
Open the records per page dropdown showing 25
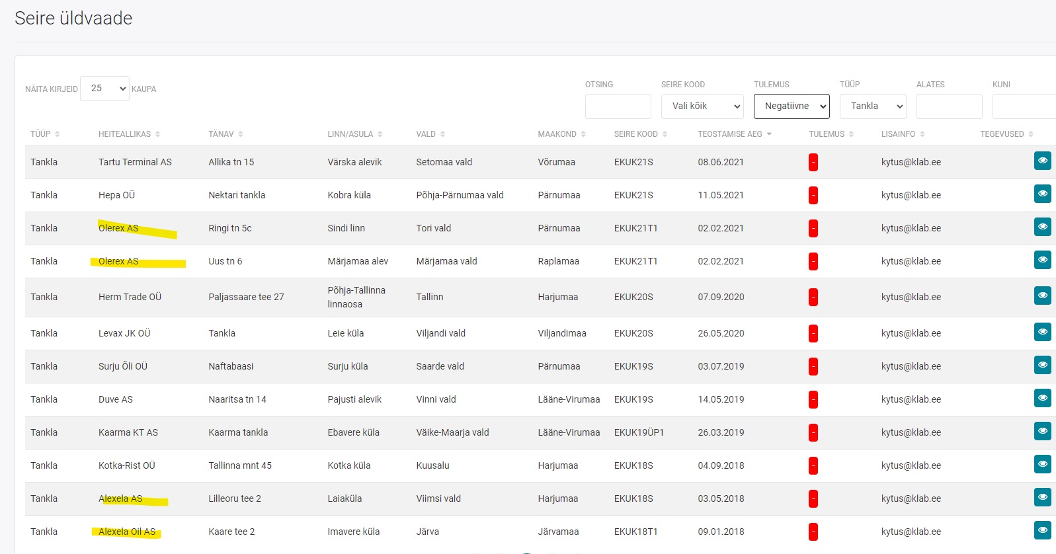(x=104, y=88)
